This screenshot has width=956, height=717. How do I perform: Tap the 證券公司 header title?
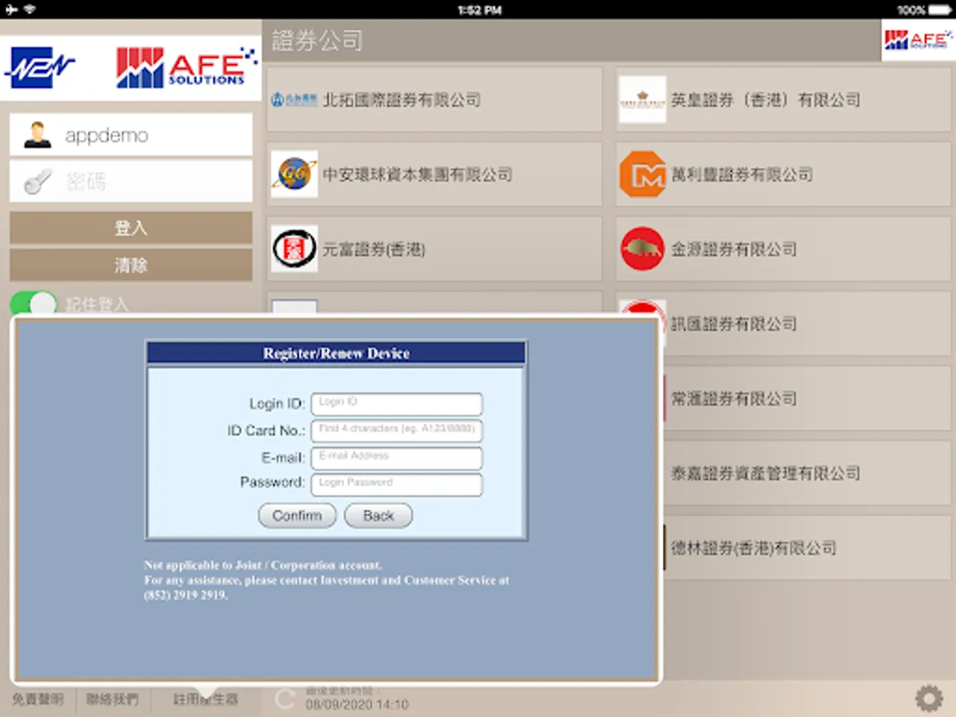point(318,41)
